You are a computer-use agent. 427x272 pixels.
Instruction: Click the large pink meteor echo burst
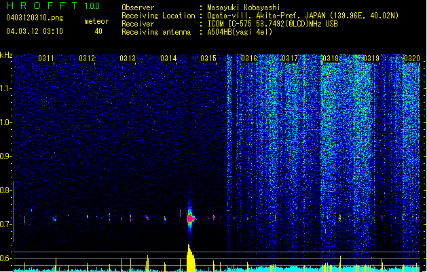click(x=190, y=218)
